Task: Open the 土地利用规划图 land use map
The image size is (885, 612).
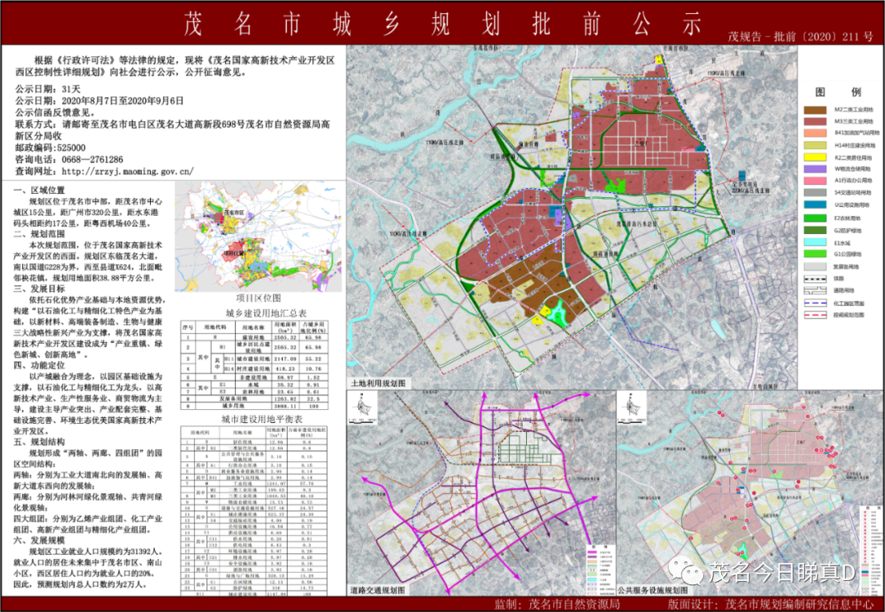Action: [x=572, y=218]
